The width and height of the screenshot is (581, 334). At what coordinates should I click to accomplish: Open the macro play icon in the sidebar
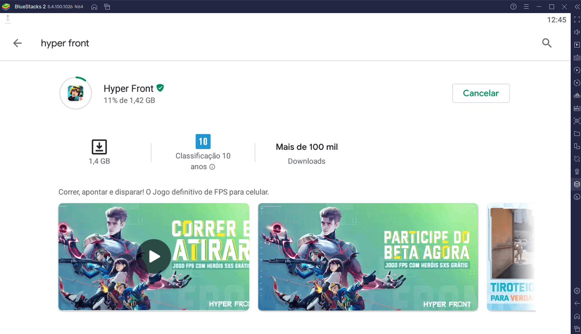pos(577,70)
